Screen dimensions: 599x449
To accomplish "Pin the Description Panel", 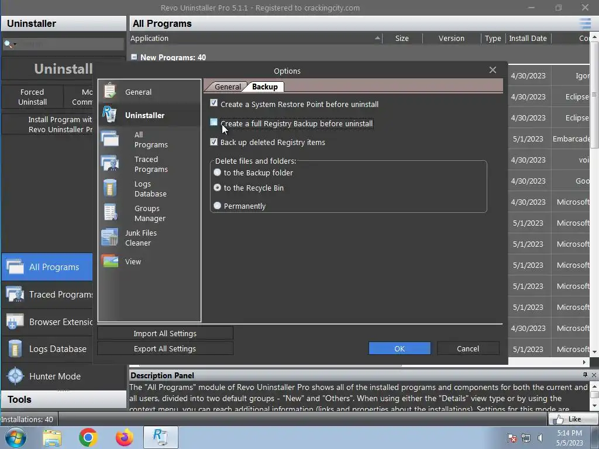I will click(x=585, y=375).
